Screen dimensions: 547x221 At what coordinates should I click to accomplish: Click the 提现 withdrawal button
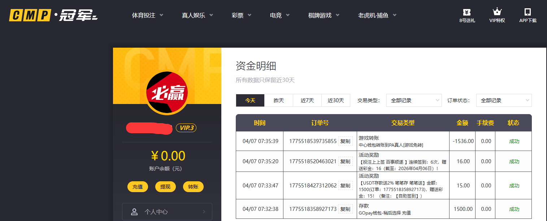click(x=165, y=187)
